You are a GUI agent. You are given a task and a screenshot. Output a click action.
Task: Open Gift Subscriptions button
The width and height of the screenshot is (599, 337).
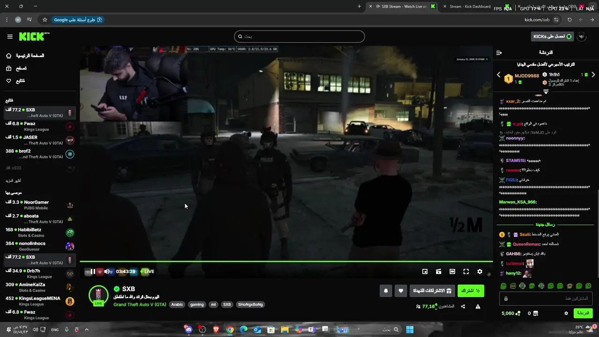coord(432,291)
